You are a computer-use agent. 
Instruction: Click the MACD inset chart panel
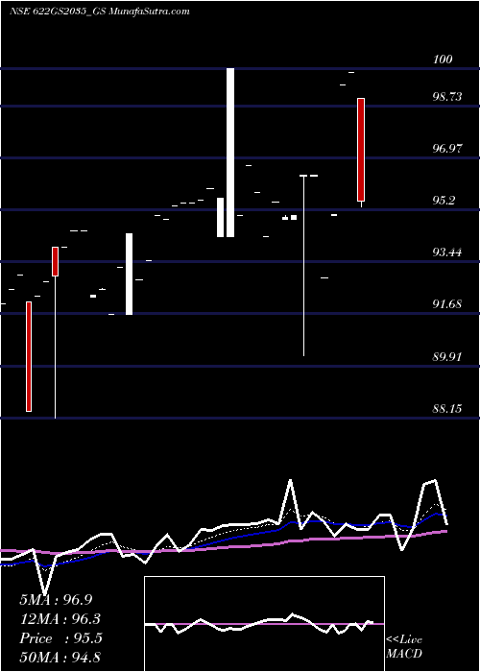264,624
